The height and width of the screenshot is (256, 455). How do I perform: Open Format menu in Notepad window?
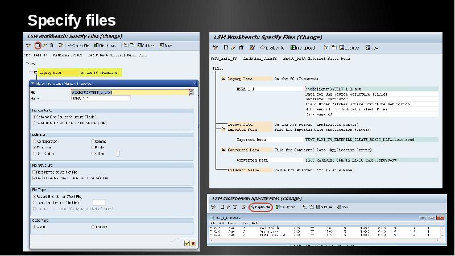tap(232, 223)
